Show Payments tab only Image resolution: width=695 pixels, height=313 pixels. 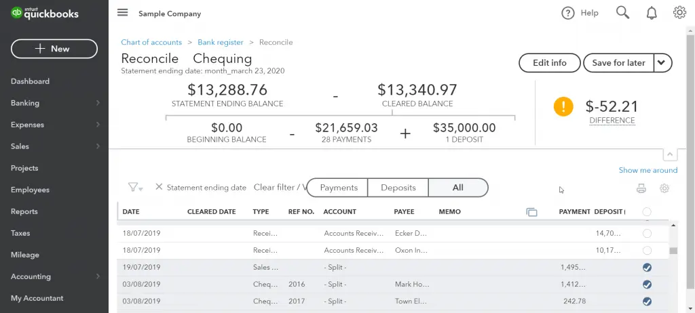(x=339, y=188)
